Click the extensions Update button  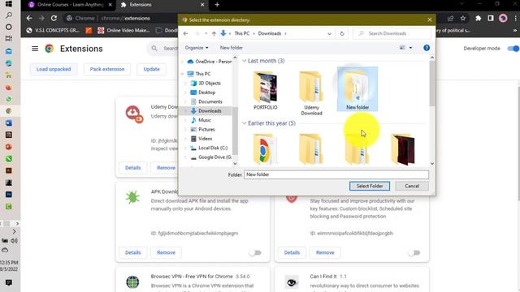[x=152, y=69]
